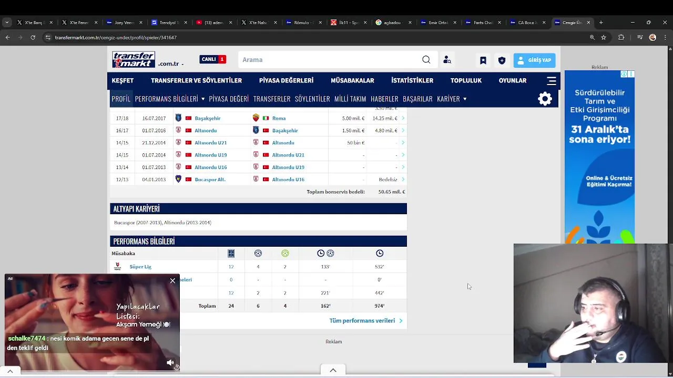Click the shield plus icon
Image resolution: width=673 pixels, height=378 pixels.
point(502,60)
